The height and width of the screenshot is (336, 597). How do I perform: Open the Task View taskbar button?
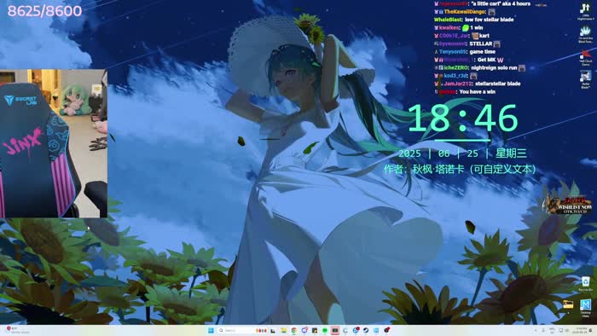273,330
